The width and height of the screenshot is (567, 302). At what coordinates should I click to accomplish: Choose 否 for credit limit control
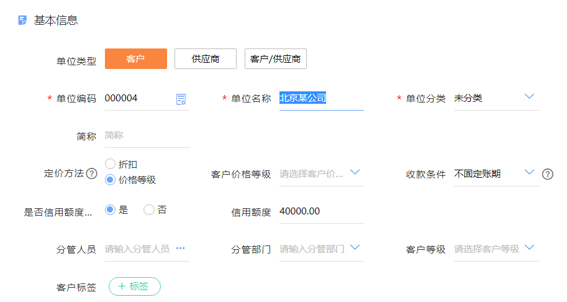coord(149,210)
